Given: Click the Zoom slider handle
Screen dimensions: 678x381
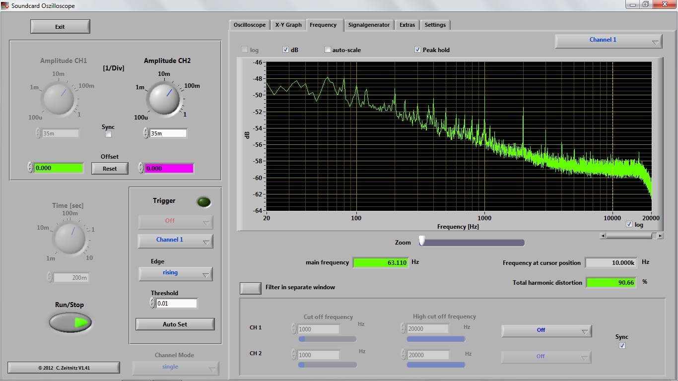Looking at the screenshot, I should coord(422,241).
